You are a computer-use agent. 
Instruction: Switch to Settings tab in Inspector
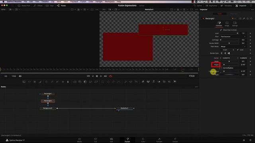(235, 24)
